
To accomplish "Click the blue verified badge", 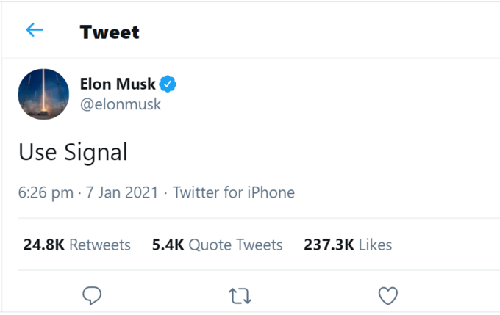I will [168, 84].
